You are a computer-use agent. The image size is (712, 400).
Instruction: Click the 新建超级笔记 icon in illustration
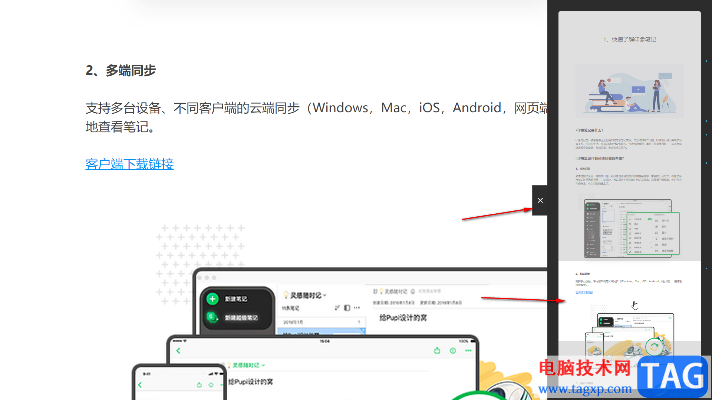pos(212,317)
